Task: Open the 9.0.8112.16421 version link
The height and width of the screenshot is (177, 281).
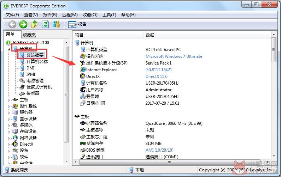Action: (159, 70)
